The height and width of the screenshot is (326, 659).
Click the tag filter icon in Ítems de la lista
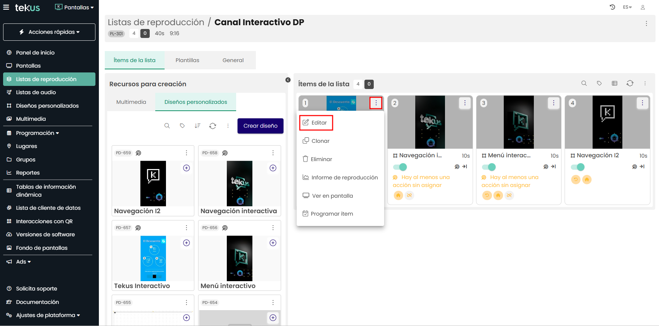click(599, 83)
